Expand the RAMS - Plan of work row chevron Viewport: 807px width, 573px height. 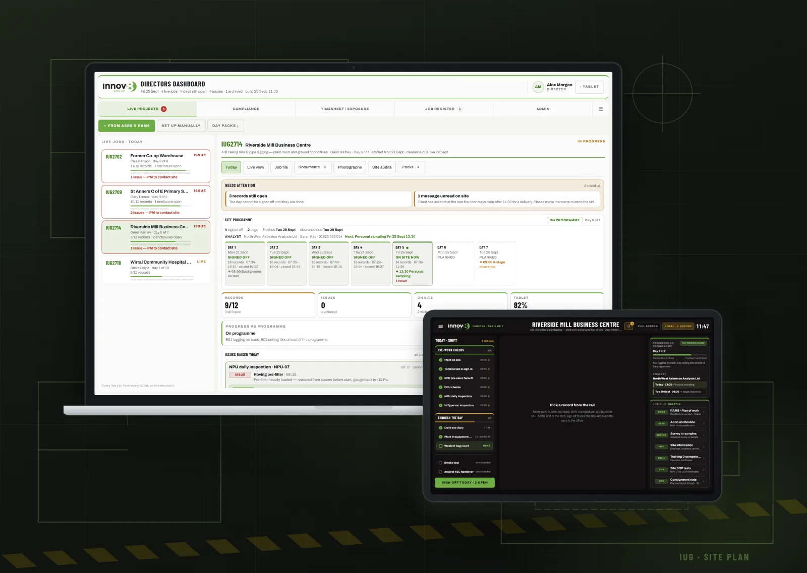(x=704, y=412)
